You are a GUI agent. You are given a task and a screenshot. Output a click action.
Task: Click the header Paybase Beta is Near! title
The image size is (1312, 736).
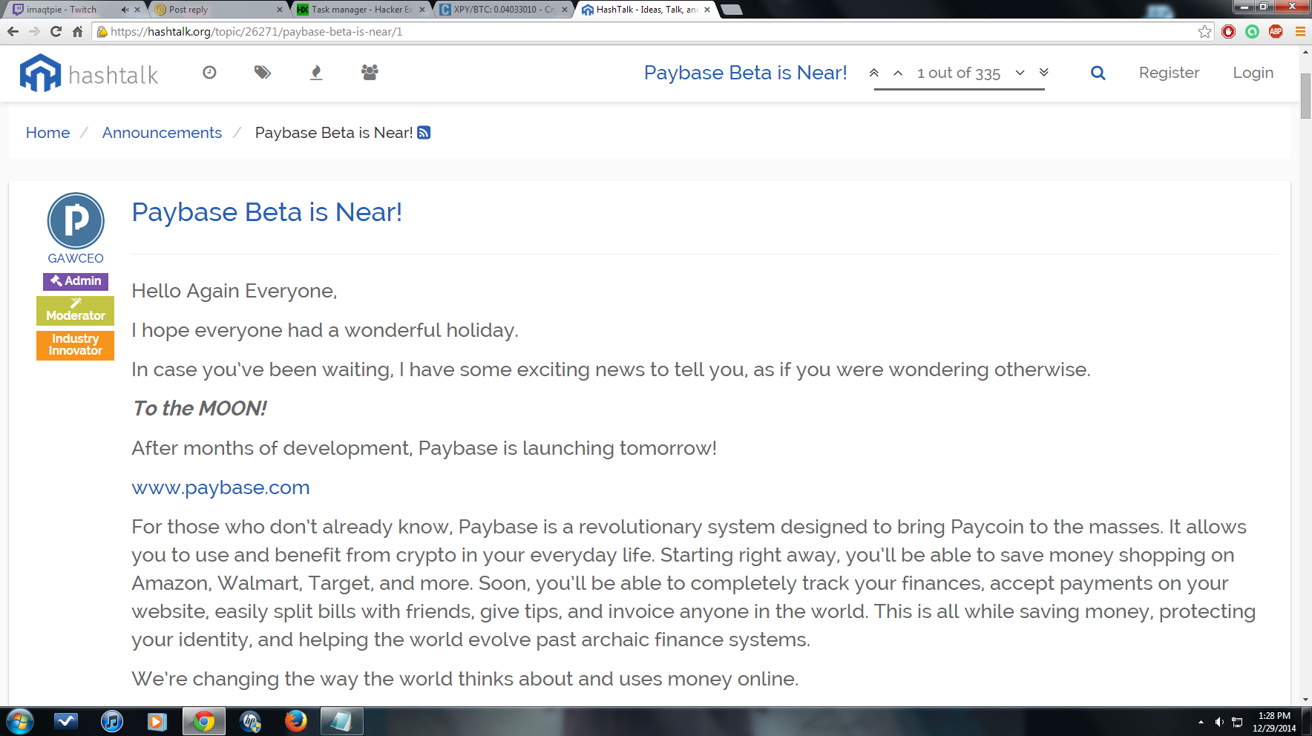pos(745,73)
